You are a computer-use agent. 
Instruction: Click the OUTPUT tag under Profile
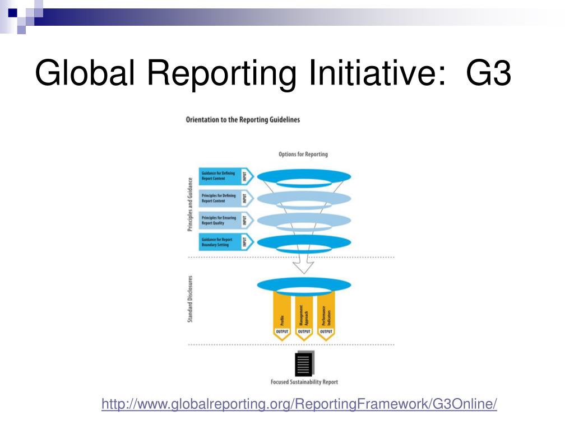(282, 331)
